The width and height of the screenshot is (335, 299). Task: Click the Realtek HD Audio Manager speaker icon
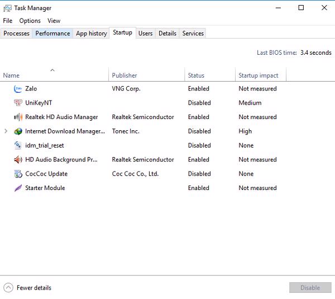click(18, 117)
